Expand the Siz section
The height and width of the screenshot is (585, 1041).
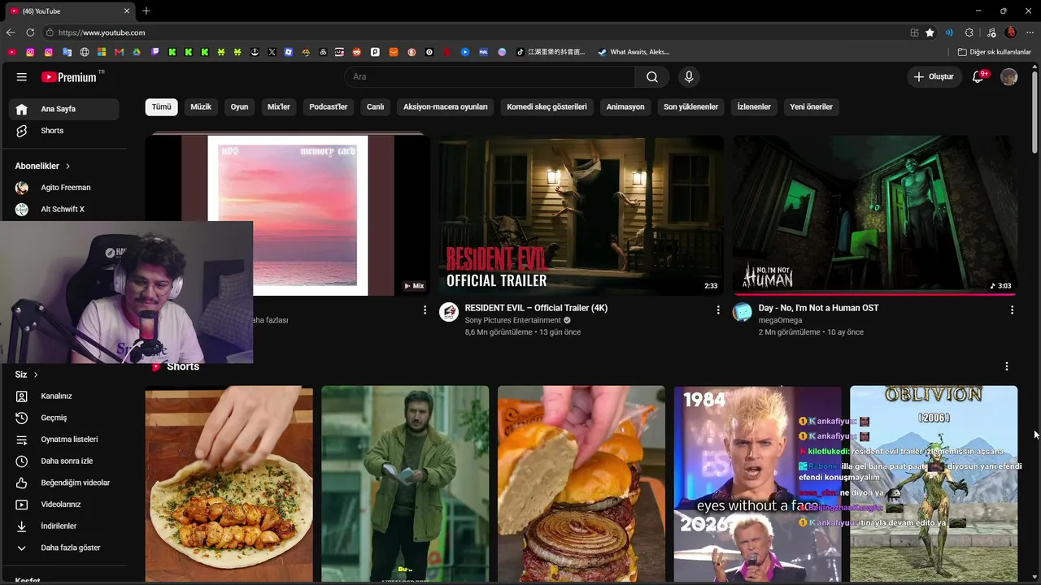tap(27, 375)
